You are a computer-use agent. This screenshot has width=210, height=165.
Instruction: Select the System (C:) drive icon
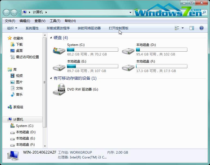click(59, 51)
